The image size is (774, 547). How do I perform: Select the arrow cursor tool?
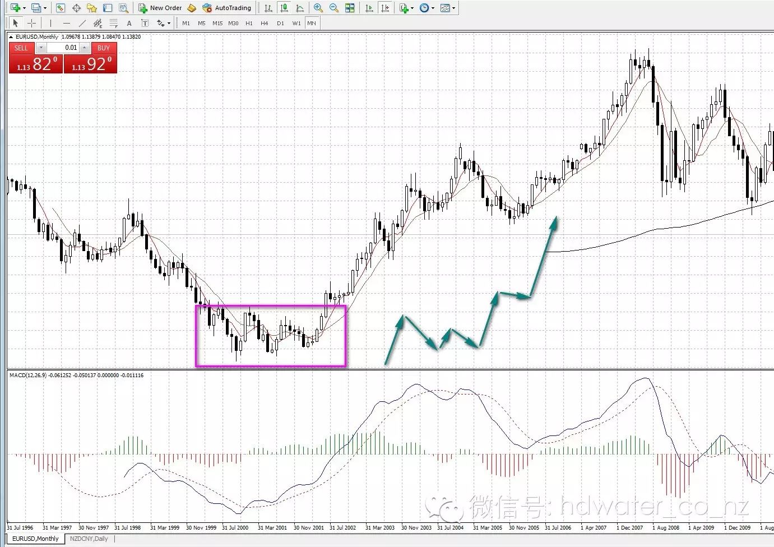click(16, 23)
